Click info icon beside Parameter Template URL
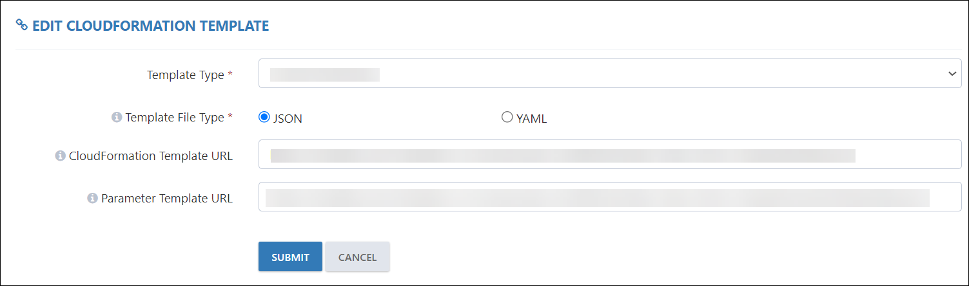The image size is (969, 286). (92, 198)
